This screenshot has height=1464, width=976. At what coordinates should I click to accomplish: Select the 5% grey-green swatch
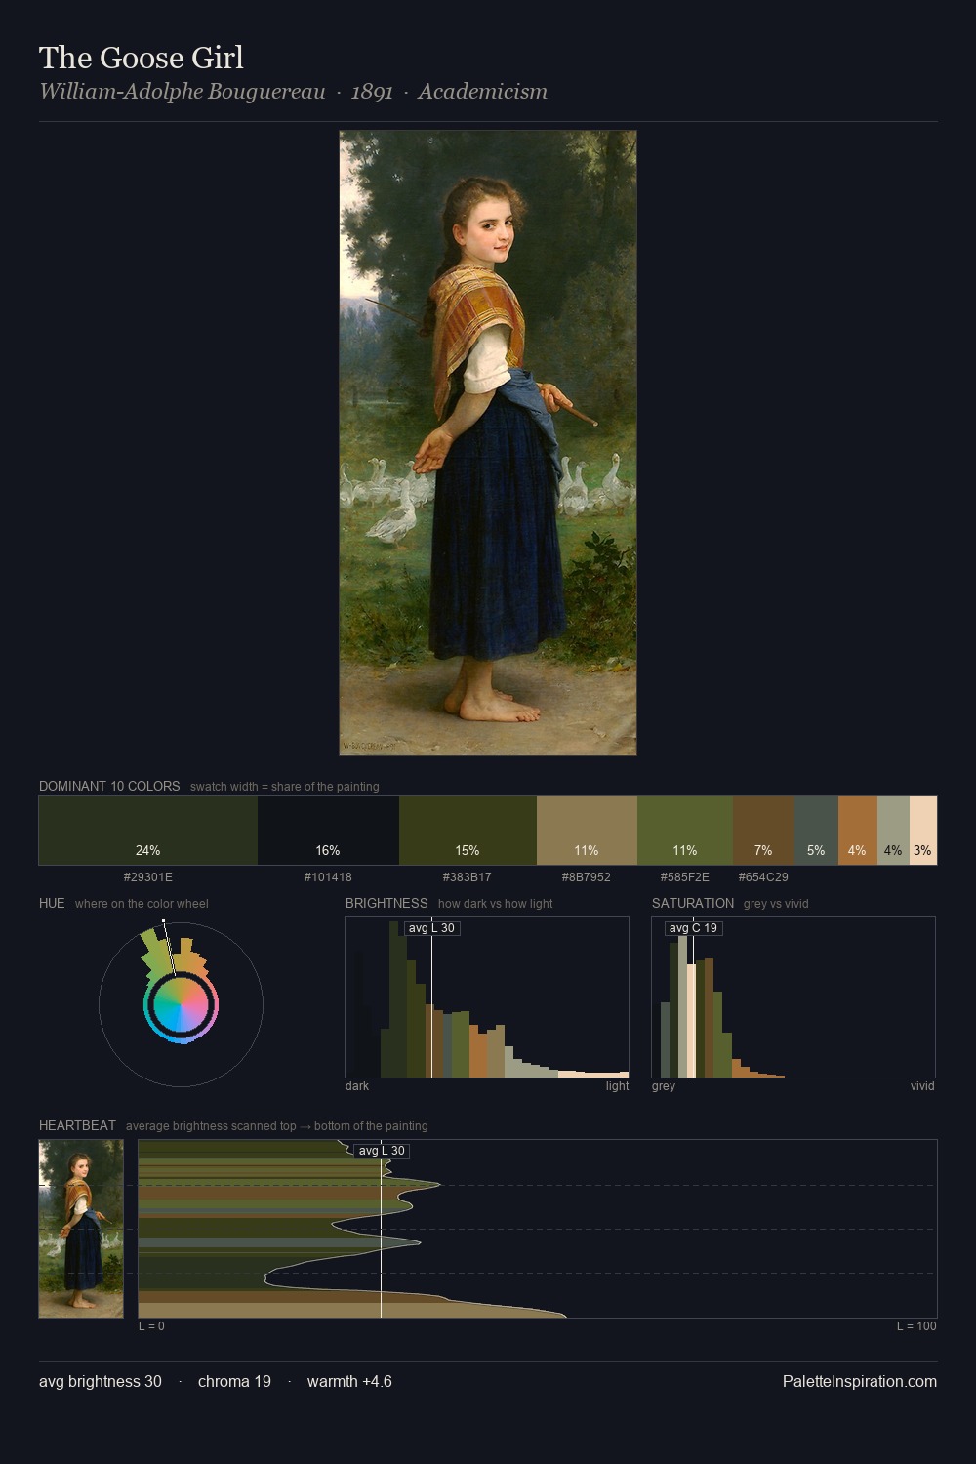coord(816,831)
